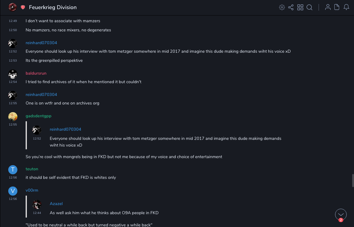
Task: Click the blue V avatar of v00rm
Action: coord(13,191)
